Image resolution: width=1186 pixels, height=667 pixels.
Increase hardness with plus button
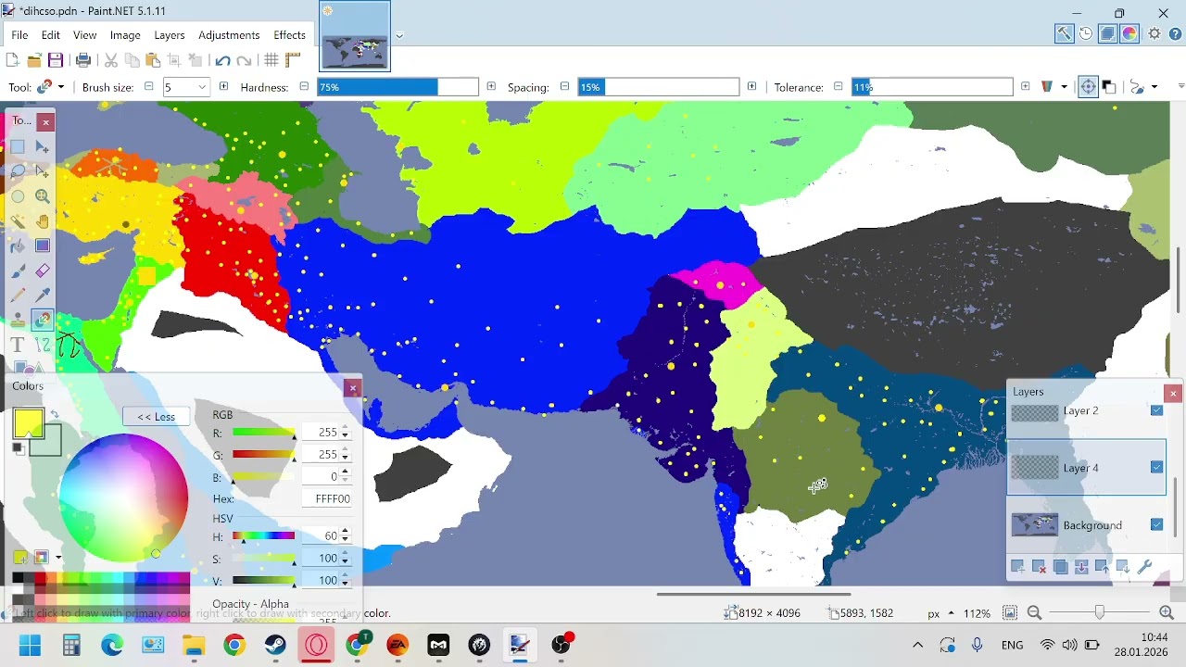pos(491,87)
